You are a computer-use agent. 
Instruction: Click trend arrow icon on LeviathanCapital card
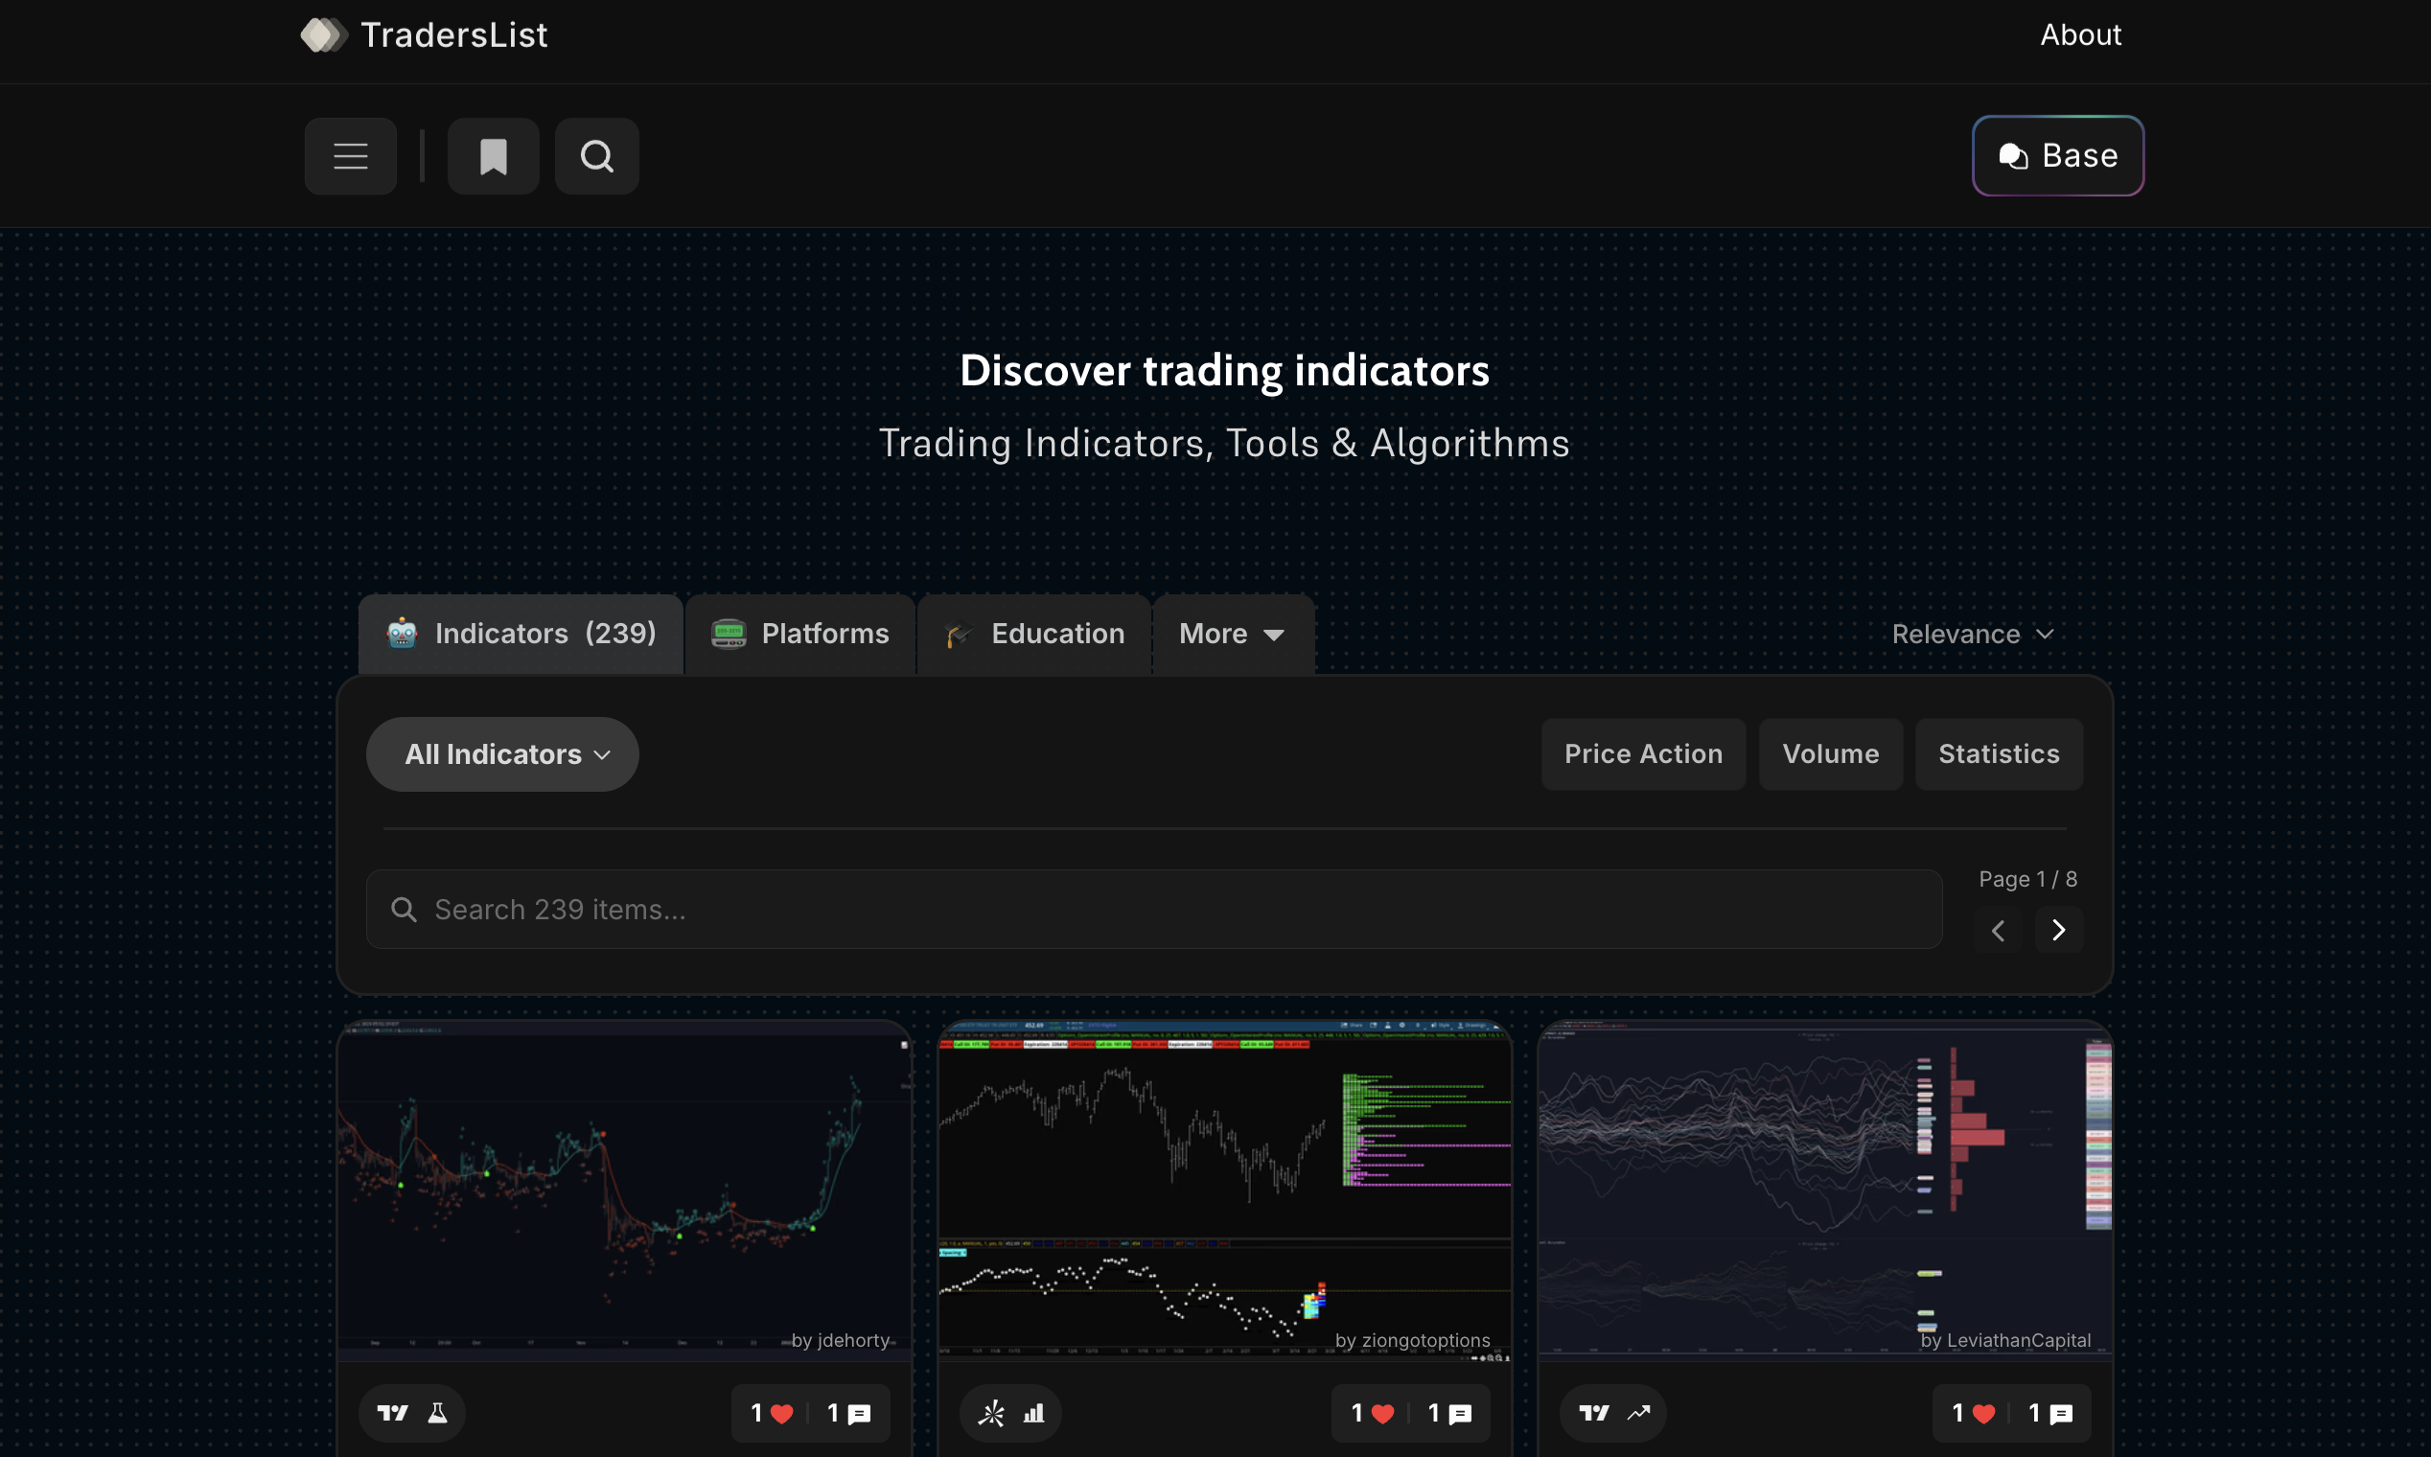point(1638,1413)
